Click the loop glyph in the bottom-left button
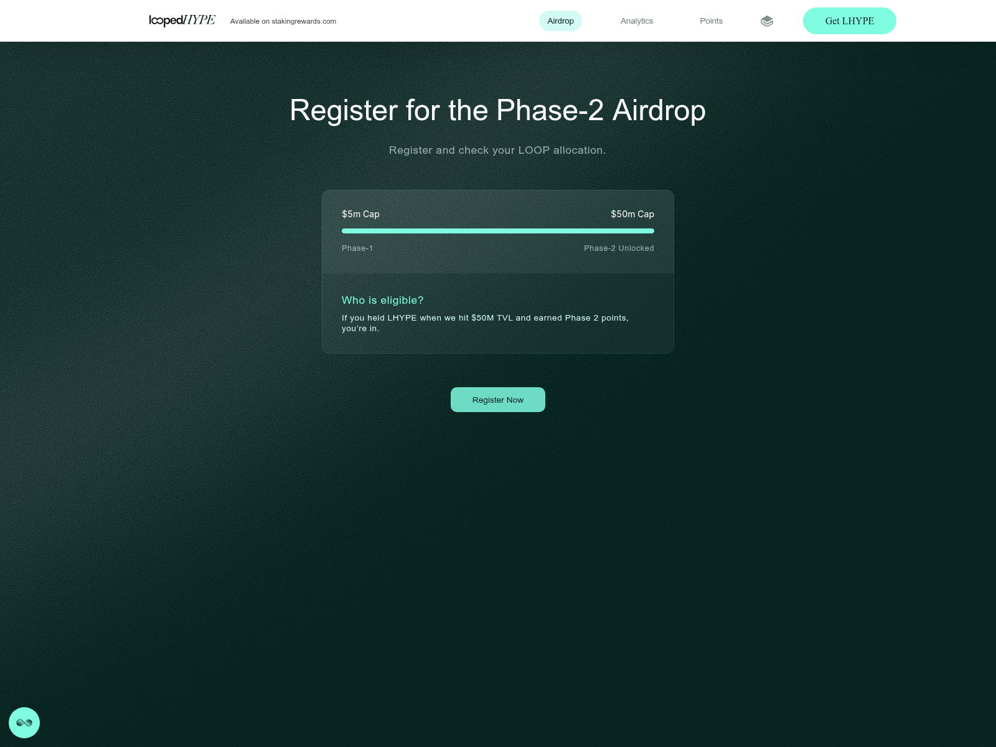Image resolution: width=996 pixels, height=747 pixels. (x=26, y=723)
